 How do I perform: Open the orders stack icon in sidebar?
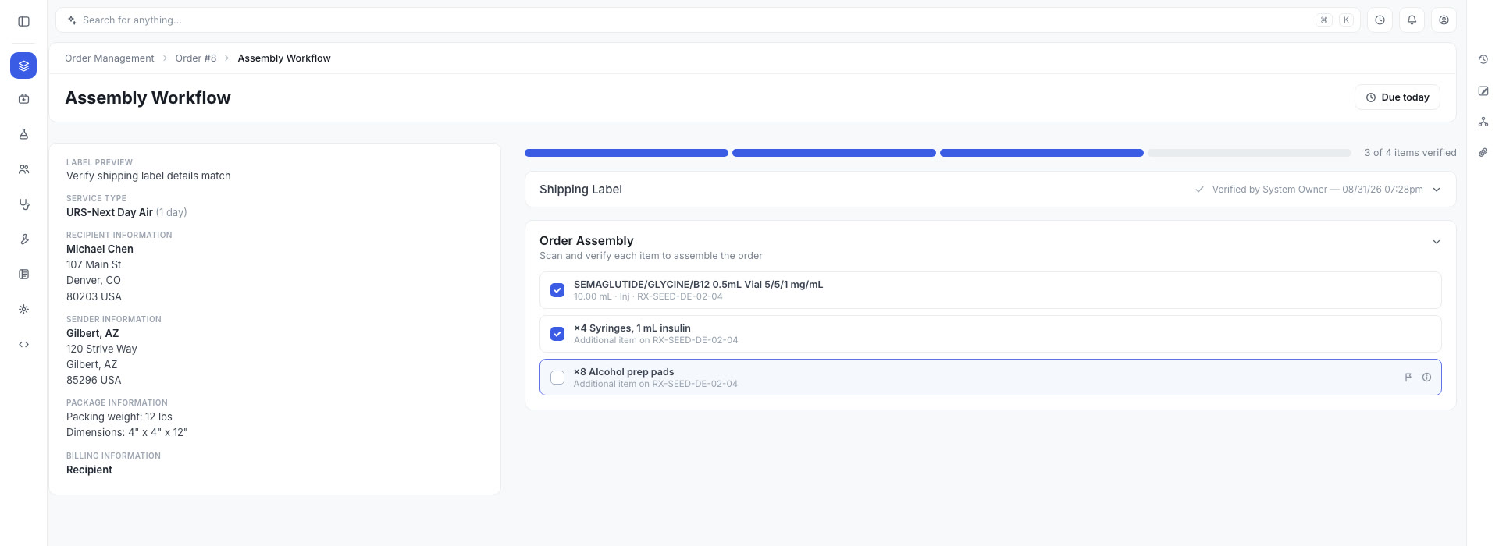[23, 66]
